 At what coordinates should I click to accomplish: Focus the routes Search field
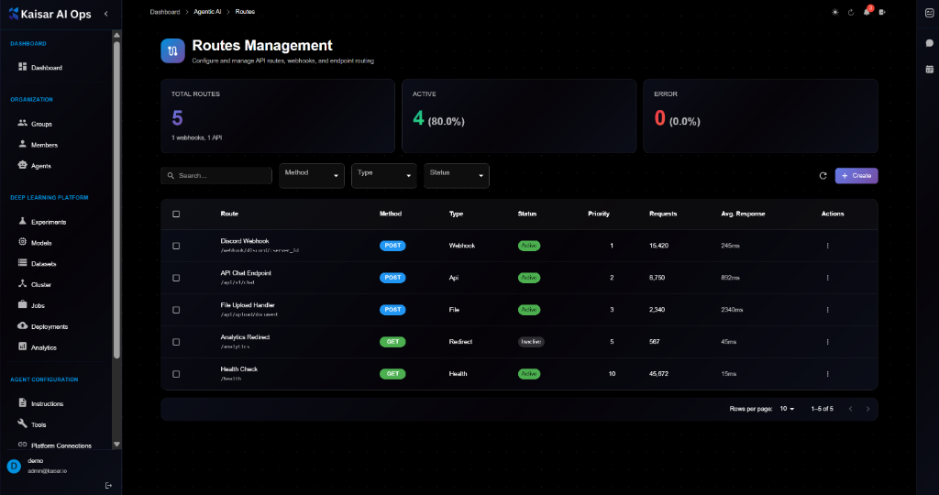click(216, 175)
